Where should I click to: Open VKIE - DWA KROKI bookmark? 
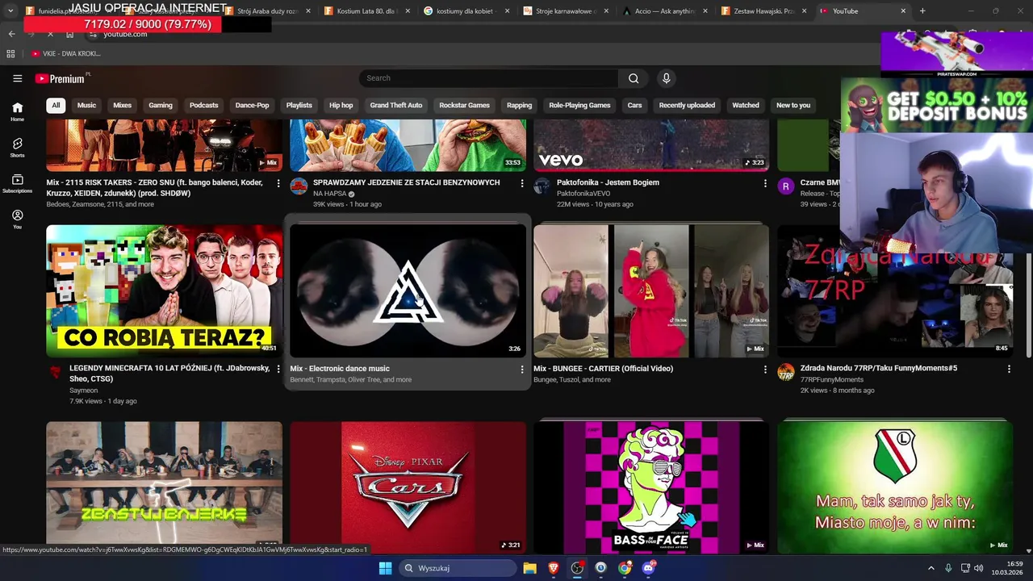65,53
